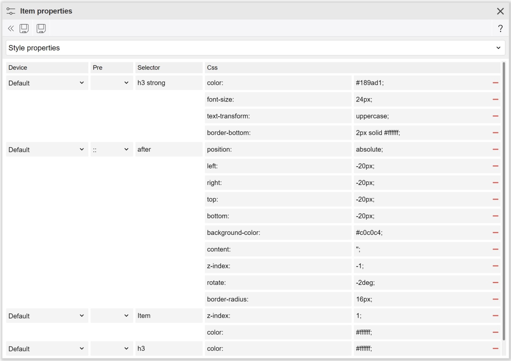Click the double-chevron back icon
Screen dimensions: 511x361
[11, 28]
